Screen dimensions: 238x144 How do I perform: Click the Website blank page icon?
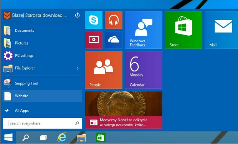8,96
